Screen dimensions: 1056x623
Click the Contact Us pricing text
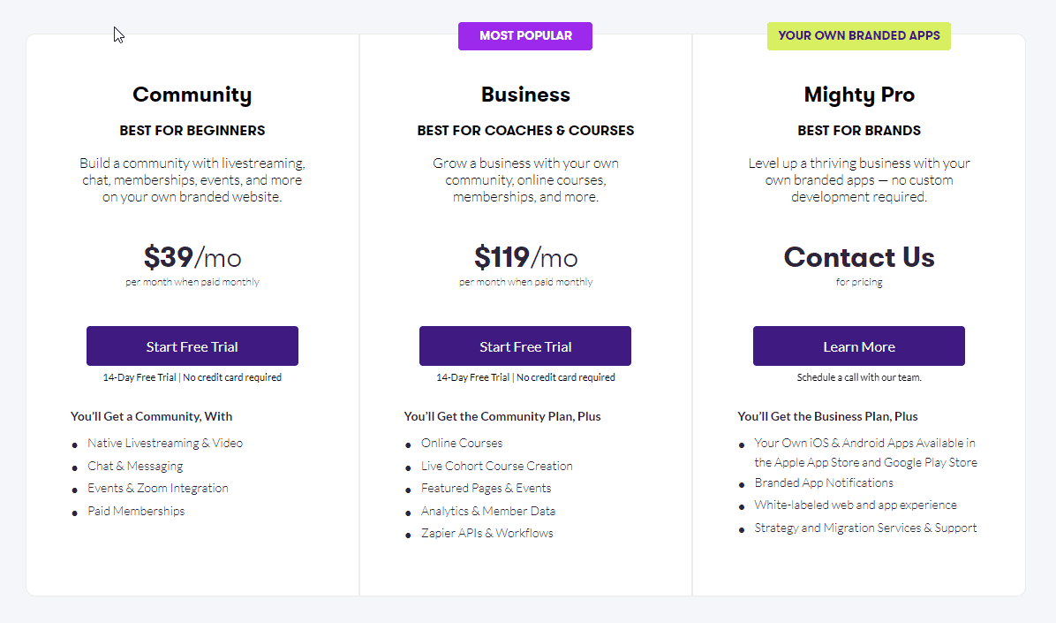tap(859, 257)
